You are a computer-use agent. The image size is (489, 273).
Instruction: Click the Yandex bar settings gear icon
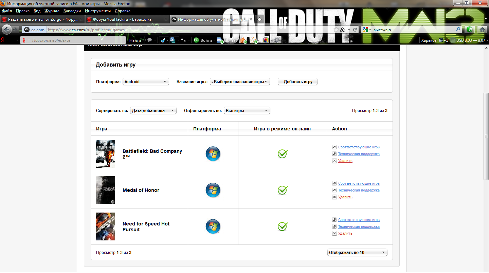click(277, 40)
